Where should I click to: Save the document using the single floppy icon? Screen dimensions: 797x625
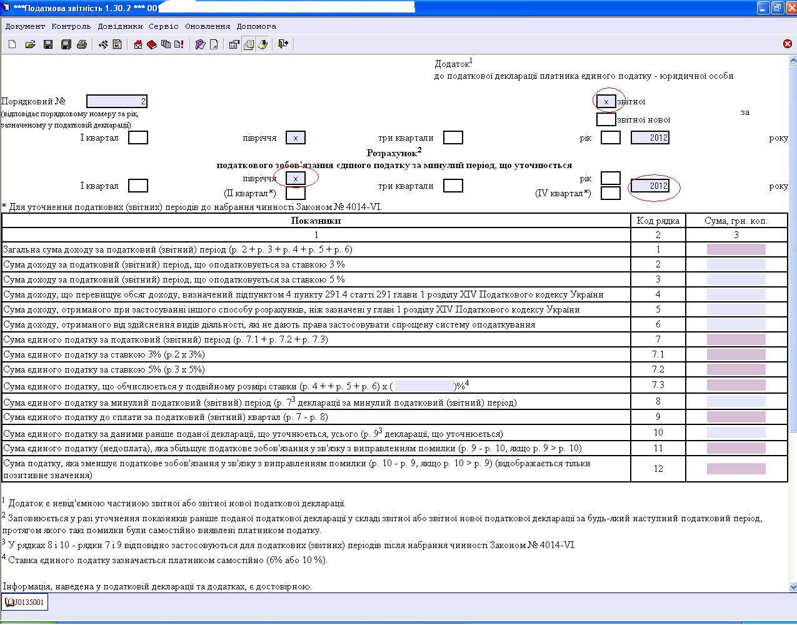point(48,44)
